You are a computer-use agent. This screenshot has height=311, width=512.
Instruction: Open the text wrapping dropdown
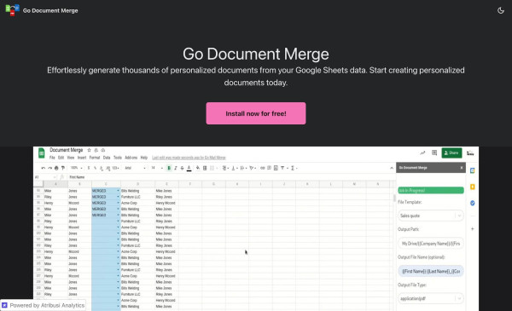click(243, 168)
